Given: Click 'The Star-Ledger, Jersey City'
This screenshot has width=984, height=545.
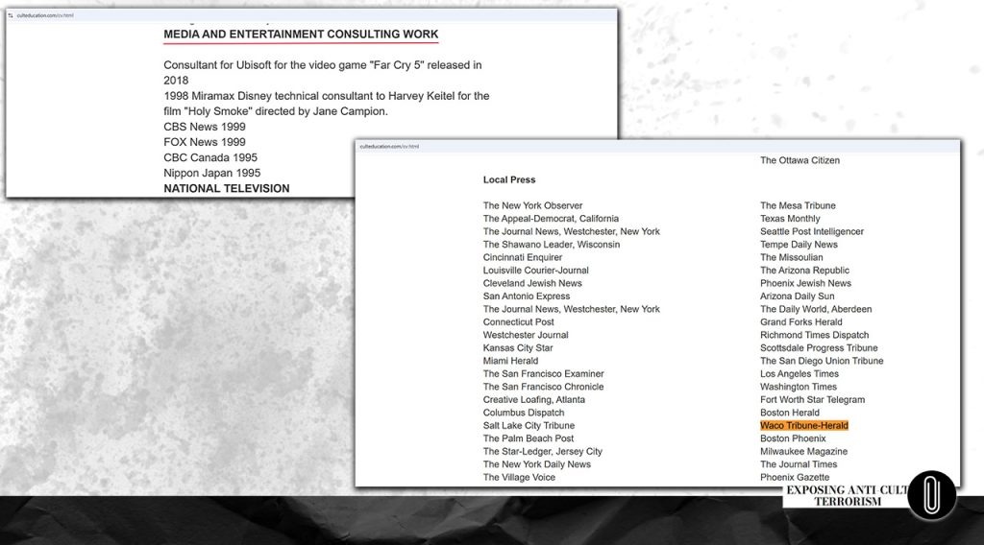Looking at the screenshot, I should pos(543,452).
